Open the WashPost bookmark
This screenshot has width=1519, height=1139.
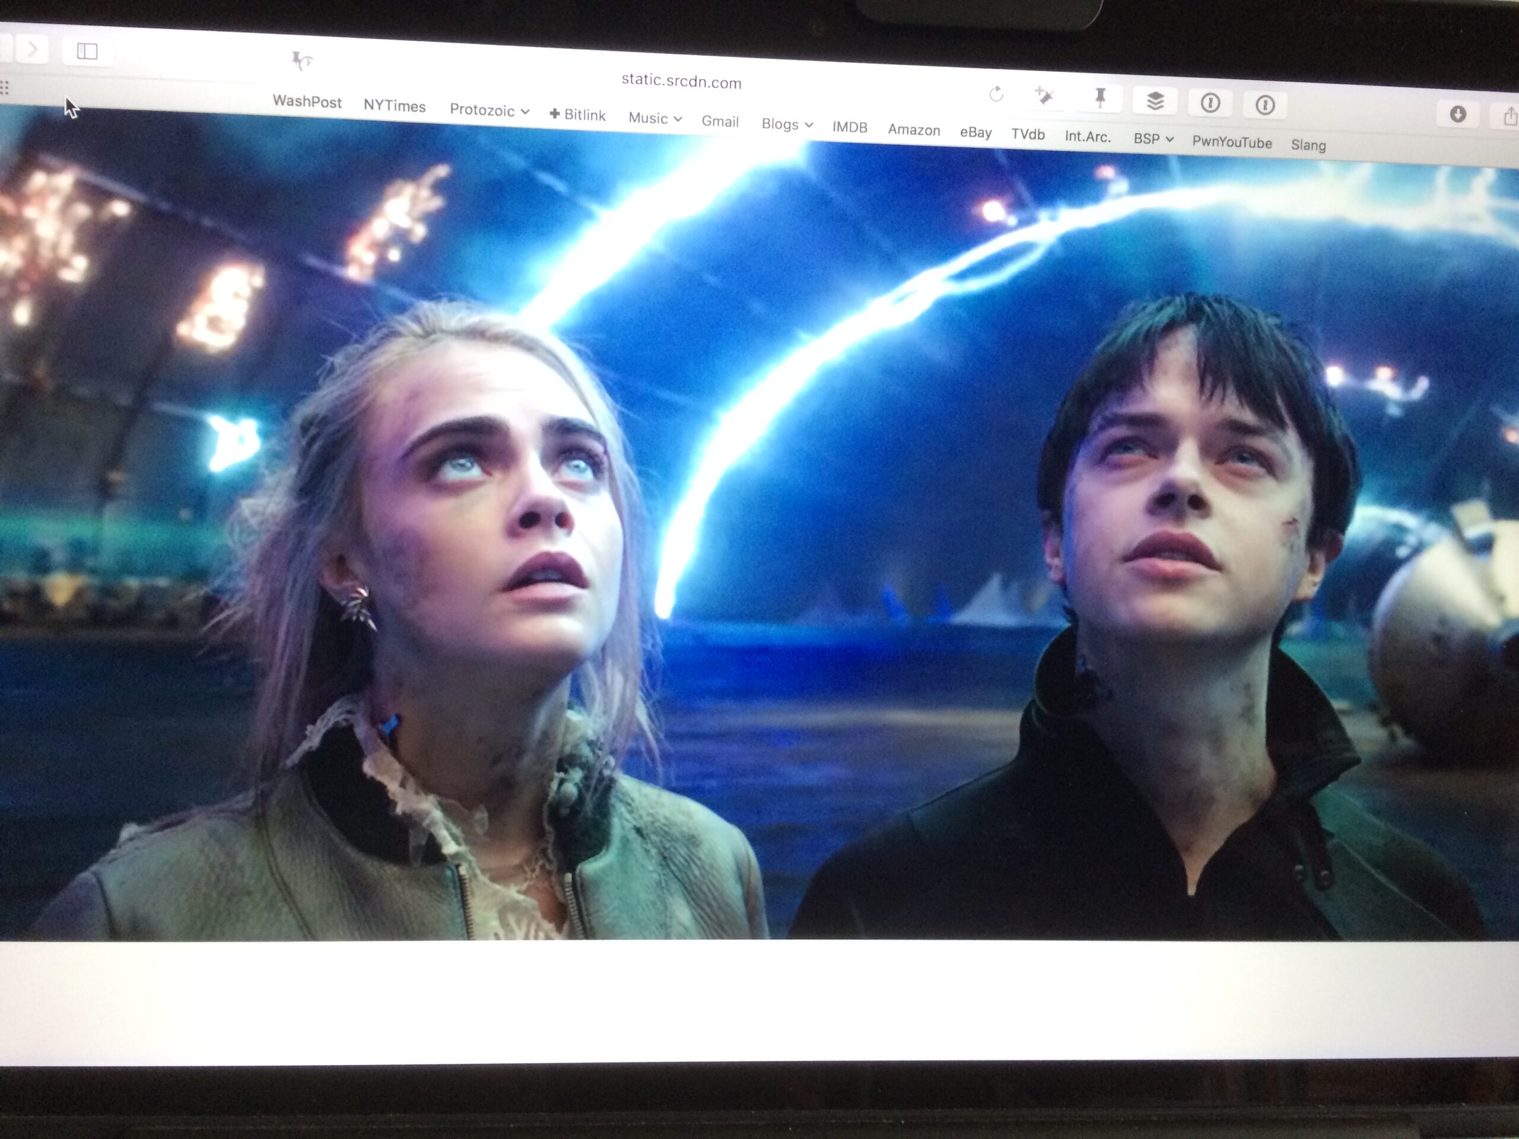tap(307, 101)
